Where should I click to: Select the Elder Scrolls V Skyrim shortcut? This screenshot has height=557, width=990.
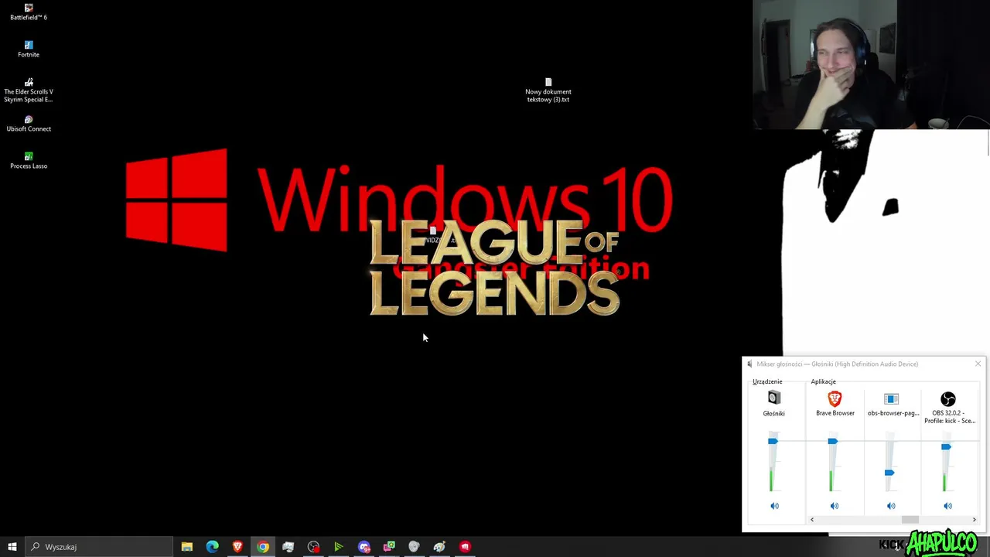click(29, 91)
